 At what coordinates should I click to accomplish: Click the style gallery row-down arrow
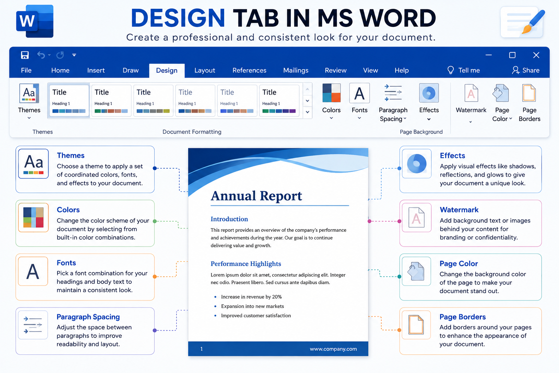(308, 101)
